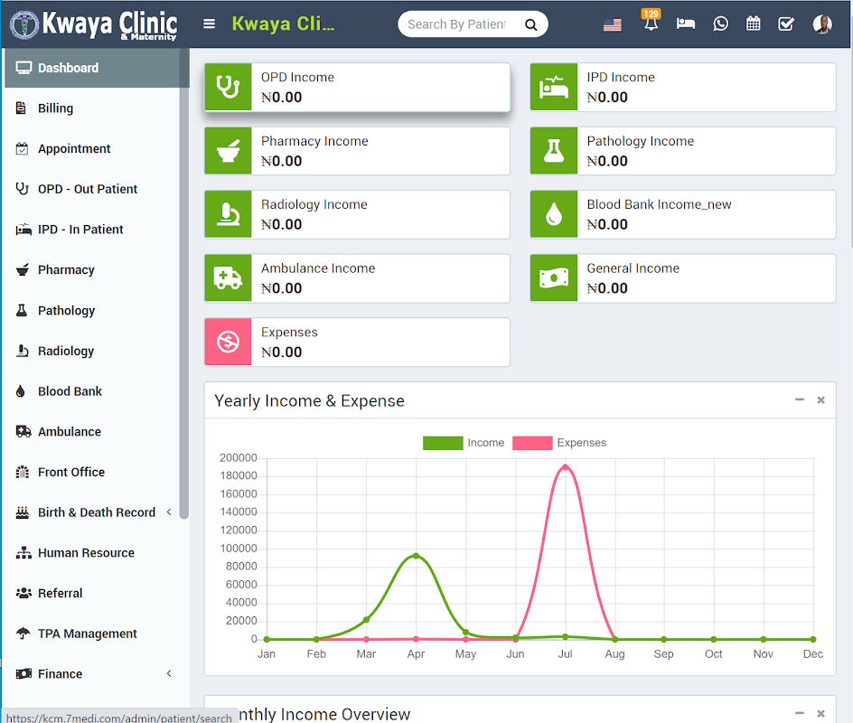Click the search magnifier icon

(x=531, y=24)
